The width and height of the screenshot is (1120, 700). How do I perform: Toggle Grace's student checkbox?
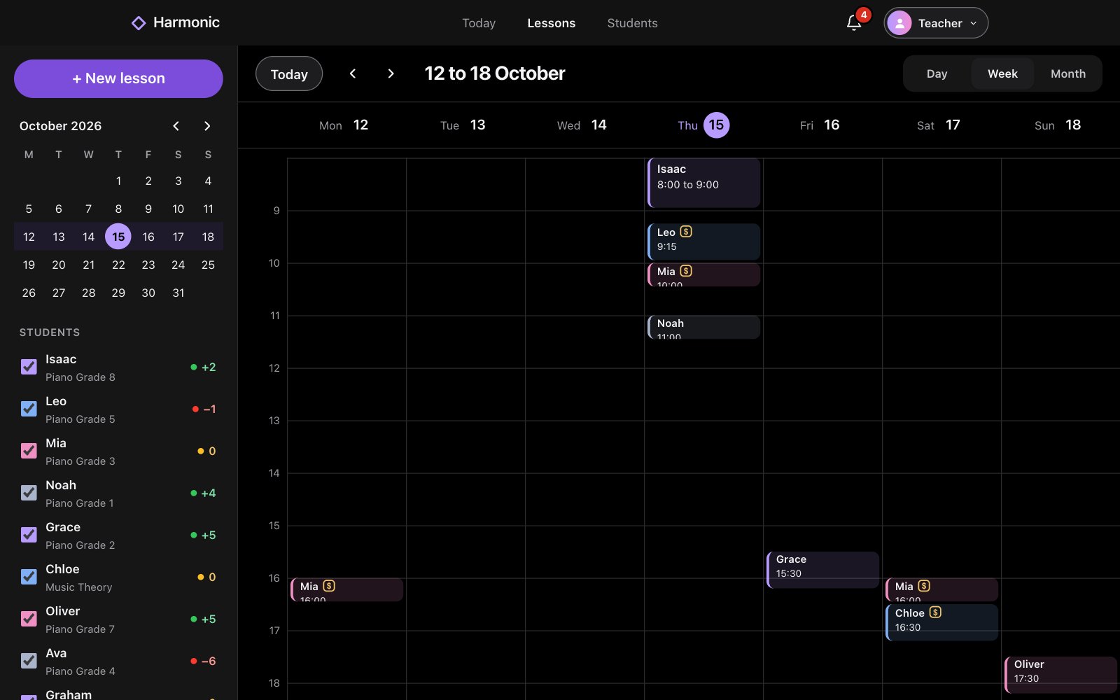pyautogui.click(x=29, y=535)
